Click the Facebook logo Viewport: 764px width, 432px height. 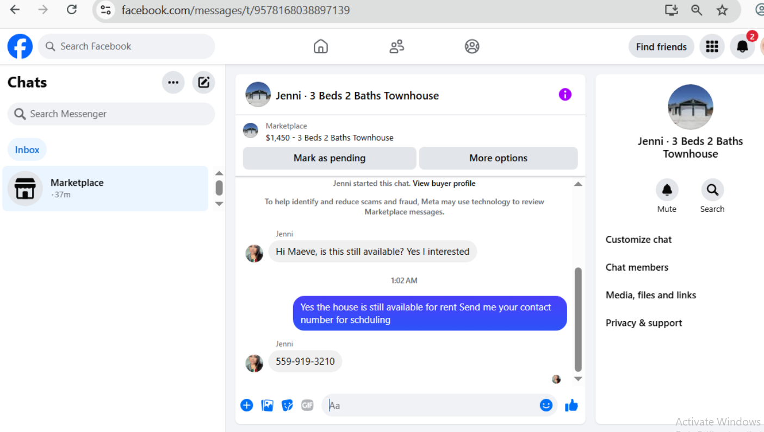point(20,46)
